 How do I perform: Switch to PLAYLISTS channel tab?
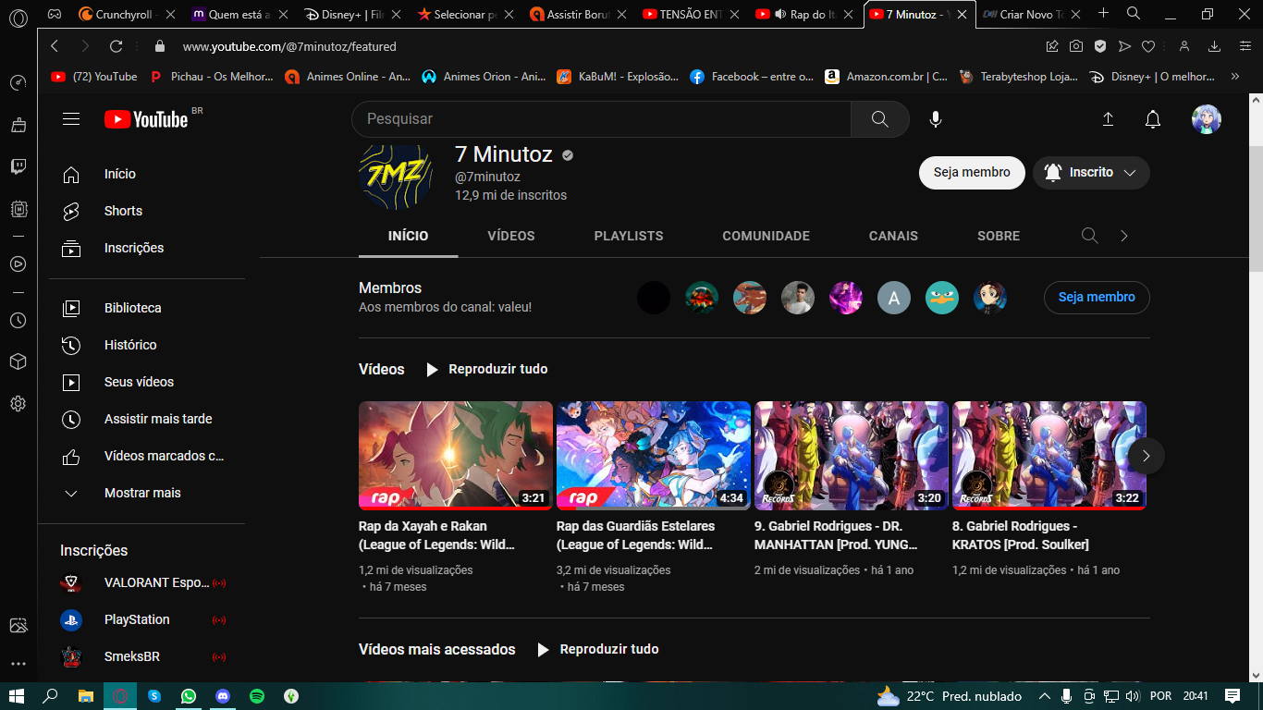coord(629,236)
